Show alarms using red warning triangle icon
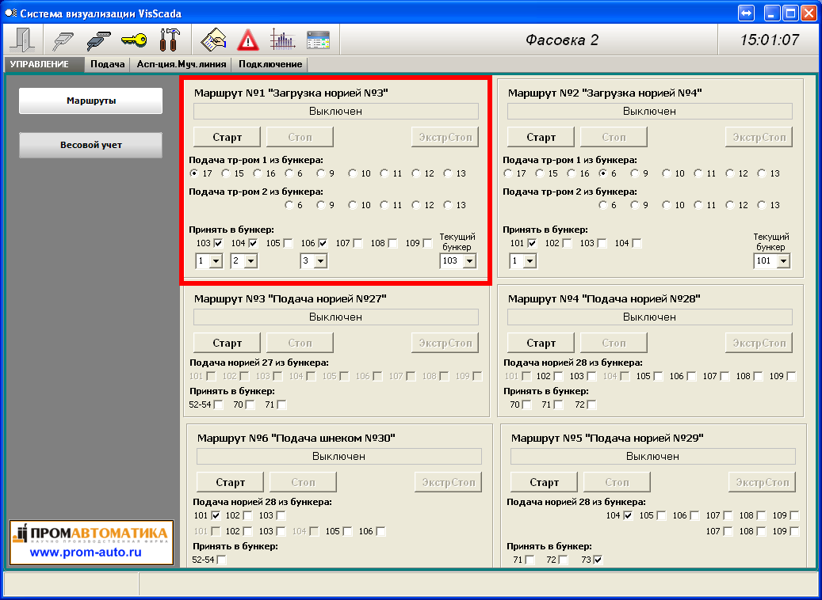The image size is (822, 600). [x=248, y=40]
